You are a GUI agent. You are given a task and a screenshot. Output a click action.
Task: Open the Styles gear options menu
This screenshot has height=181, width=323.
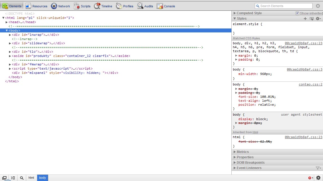pyautogui.click(x=318, y=19)
